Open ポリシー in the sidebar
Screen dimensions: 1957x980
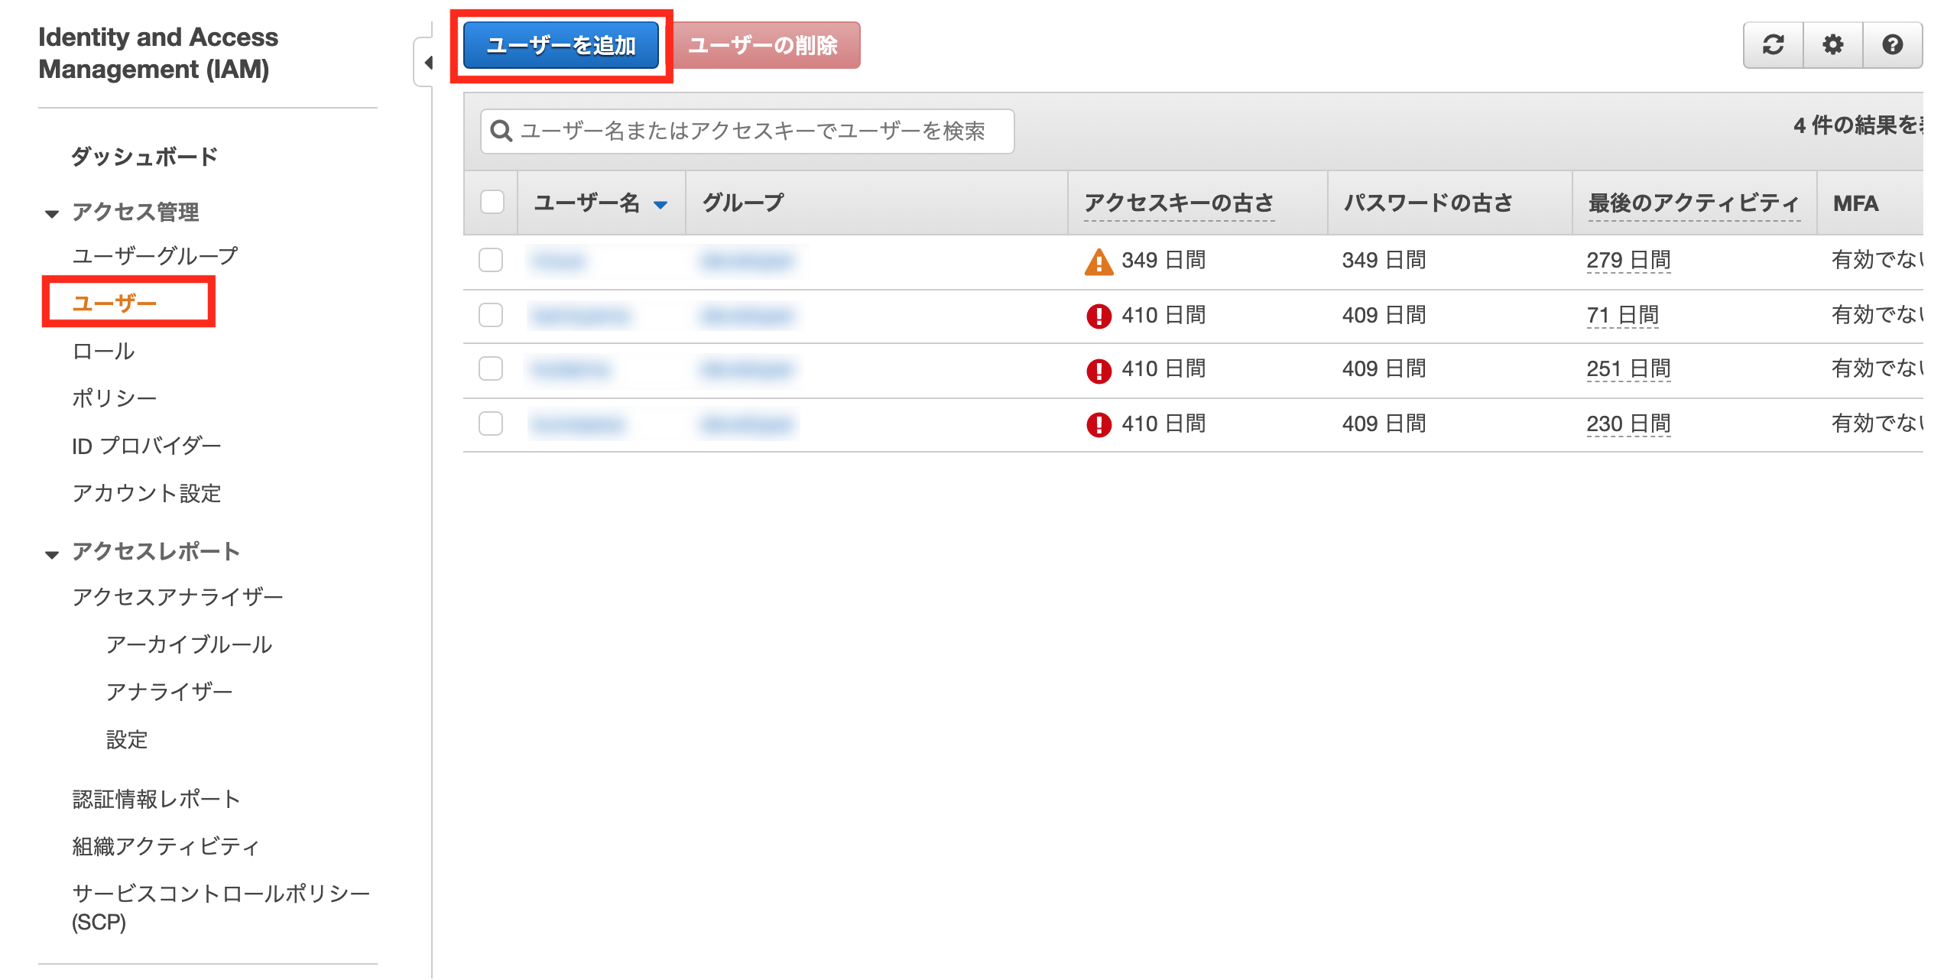114,398
